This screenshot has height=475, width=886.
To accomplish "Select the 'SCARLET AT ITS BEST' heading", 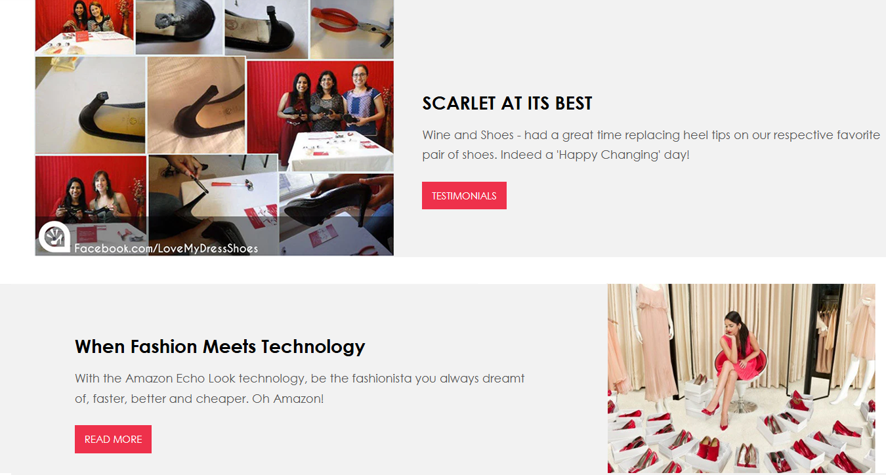I will [507, 104].
